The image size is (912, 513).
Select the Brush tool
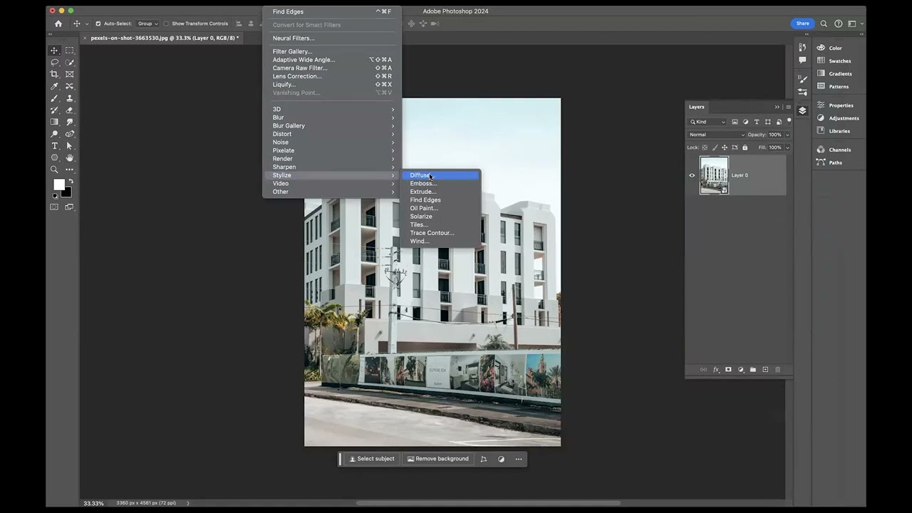(x=54, y=98)
